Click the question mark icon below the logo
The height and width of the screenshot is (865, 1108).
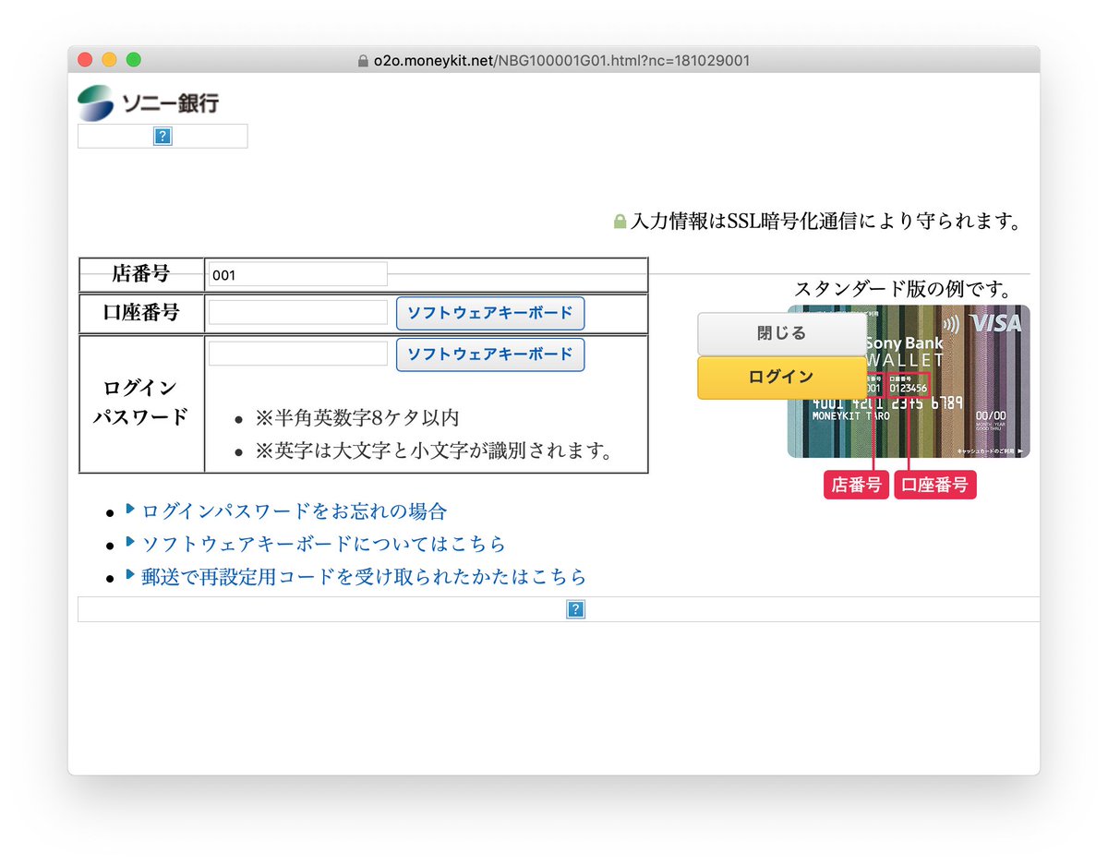(163, 137)
